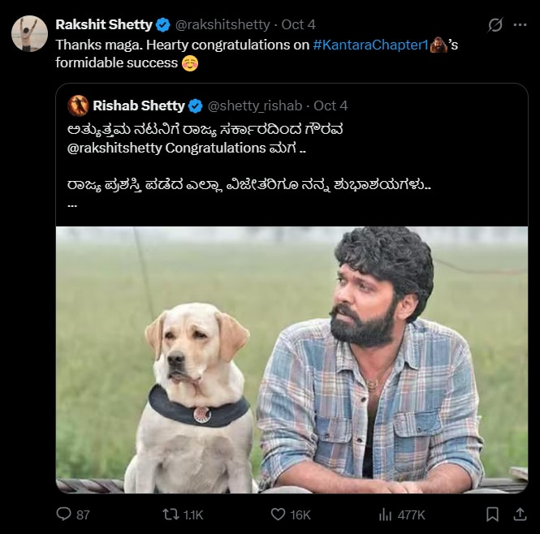Open the view analytics bar chart icon
The height and width of the screenshot is (534, 540).
pos(387,514)
